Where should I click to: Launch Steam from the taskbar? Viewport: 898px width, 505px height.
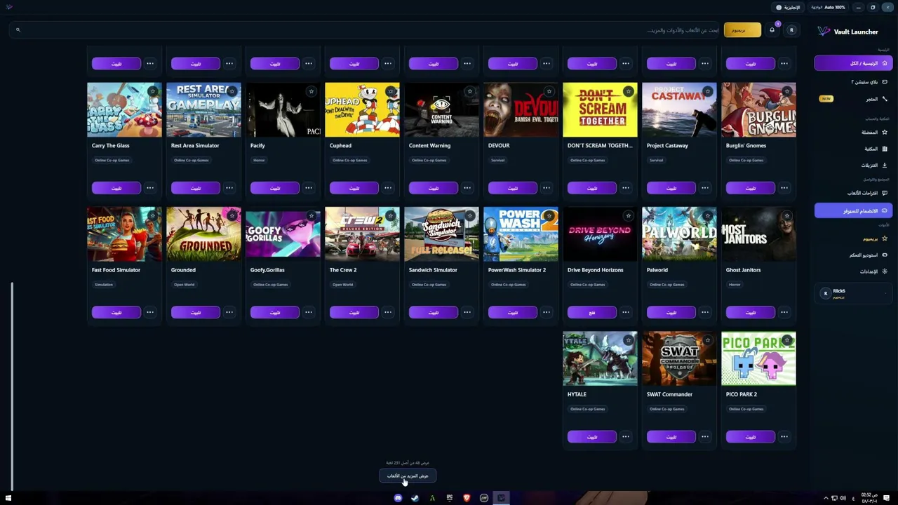click(415, 498)
